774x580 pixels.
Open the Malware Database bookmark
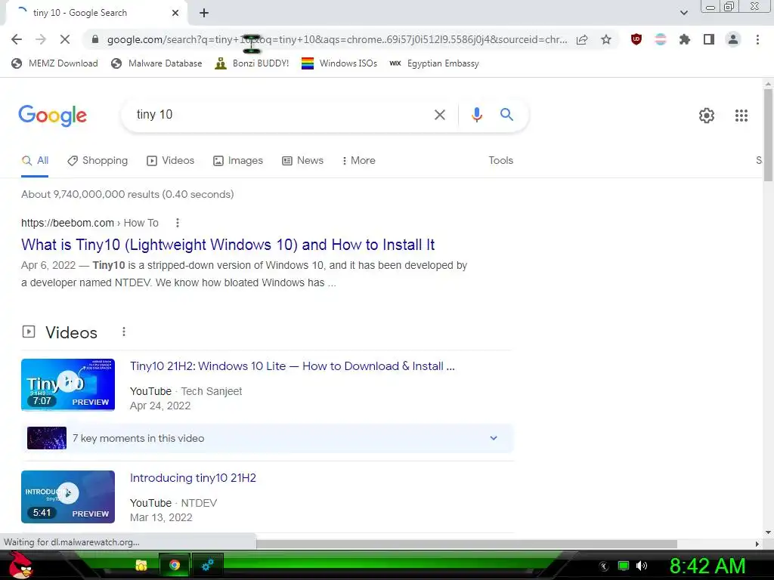click(x=156, y=63)
